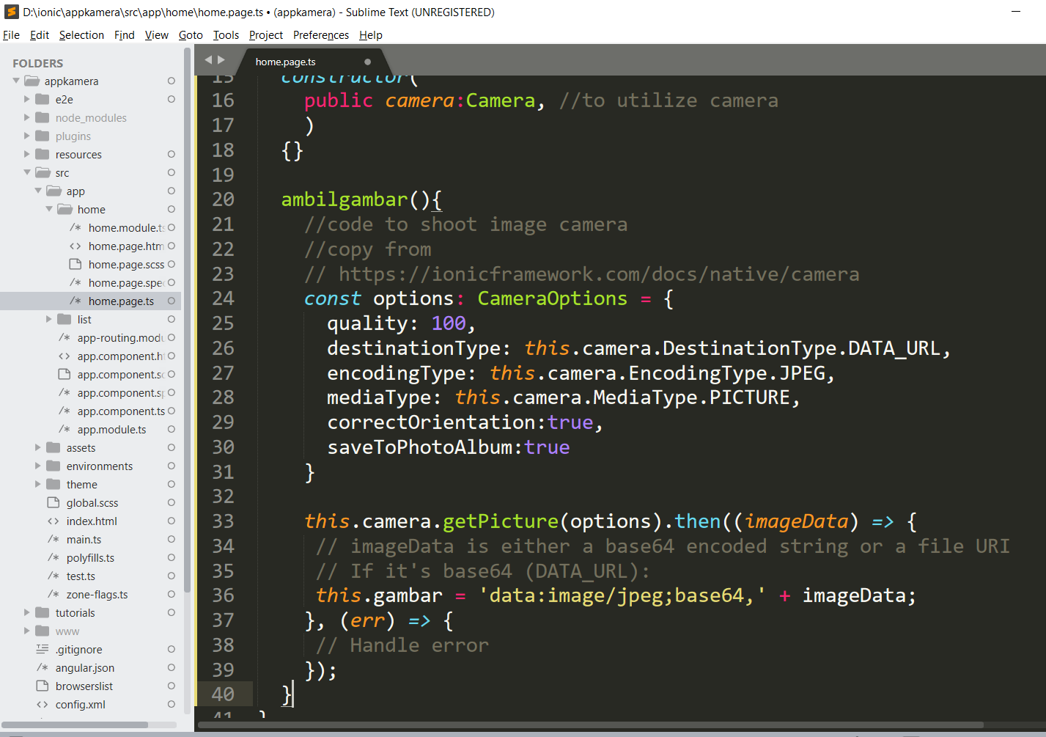Image resolution: width=1046 pixels, height=737 pixels.
Task: Click the tab history back arrow
Action: click(208, 60)
